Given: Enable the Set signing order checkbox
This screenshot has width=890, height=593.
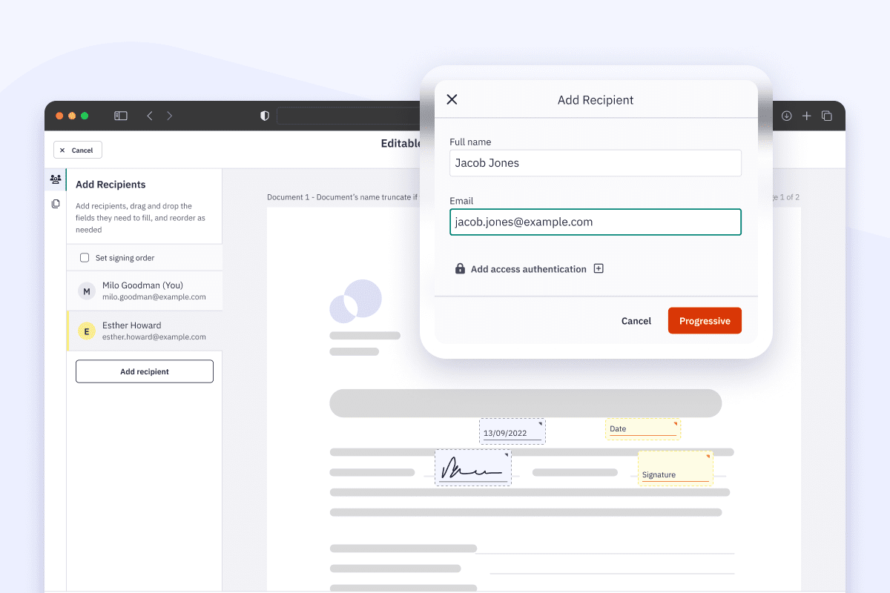Looking at the screenshot, I should [x=85, y=257].
